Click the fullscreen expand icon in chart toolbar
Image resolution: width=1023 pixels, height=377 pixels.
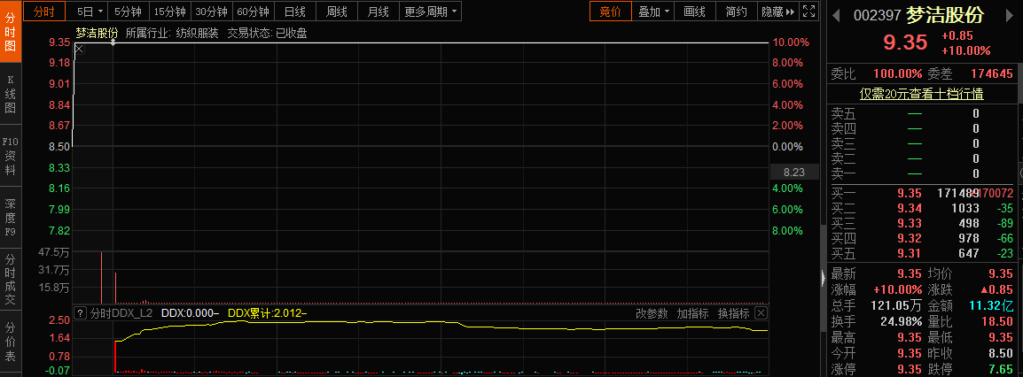(808, 12)
